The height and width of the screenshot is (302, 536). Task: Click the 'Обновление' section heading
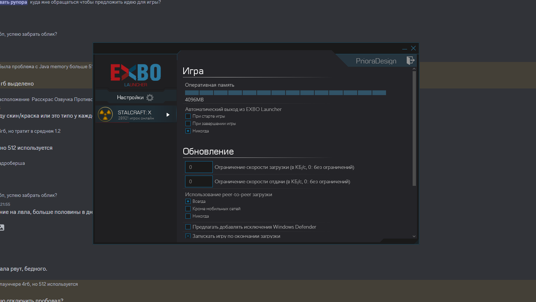[208, 152]
